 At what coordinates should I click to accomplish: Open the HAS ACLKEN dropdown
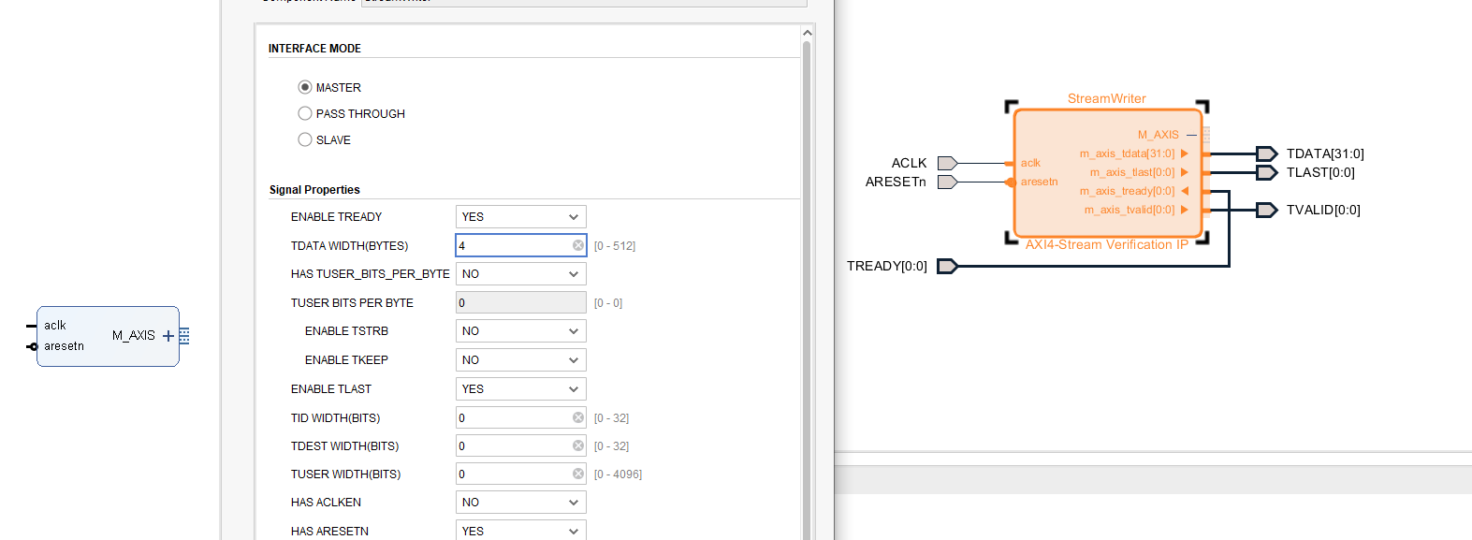521,502
